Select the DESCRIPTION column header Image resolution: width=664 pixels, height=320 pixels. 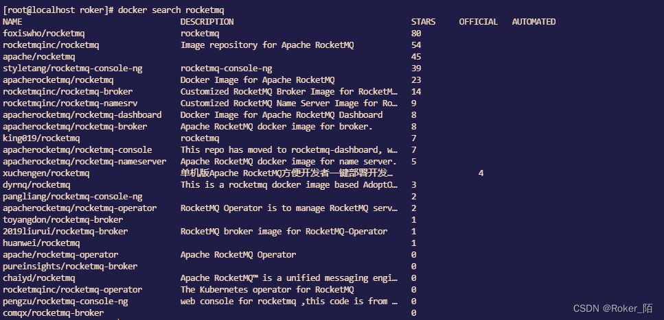207,21
